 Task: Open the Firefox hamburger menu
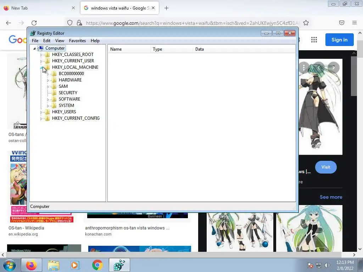click(354, 23)
